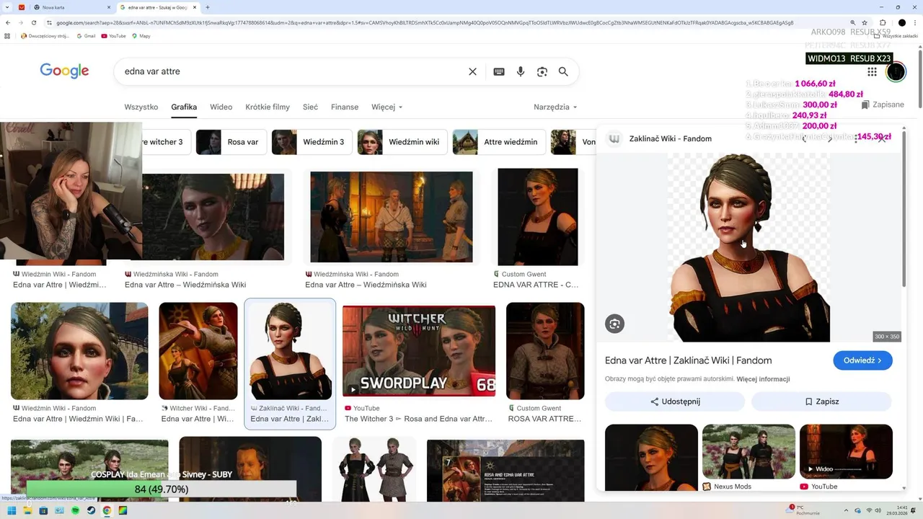Open more options dots in preview panel
The image size is (923, 519).
point(856,139)
